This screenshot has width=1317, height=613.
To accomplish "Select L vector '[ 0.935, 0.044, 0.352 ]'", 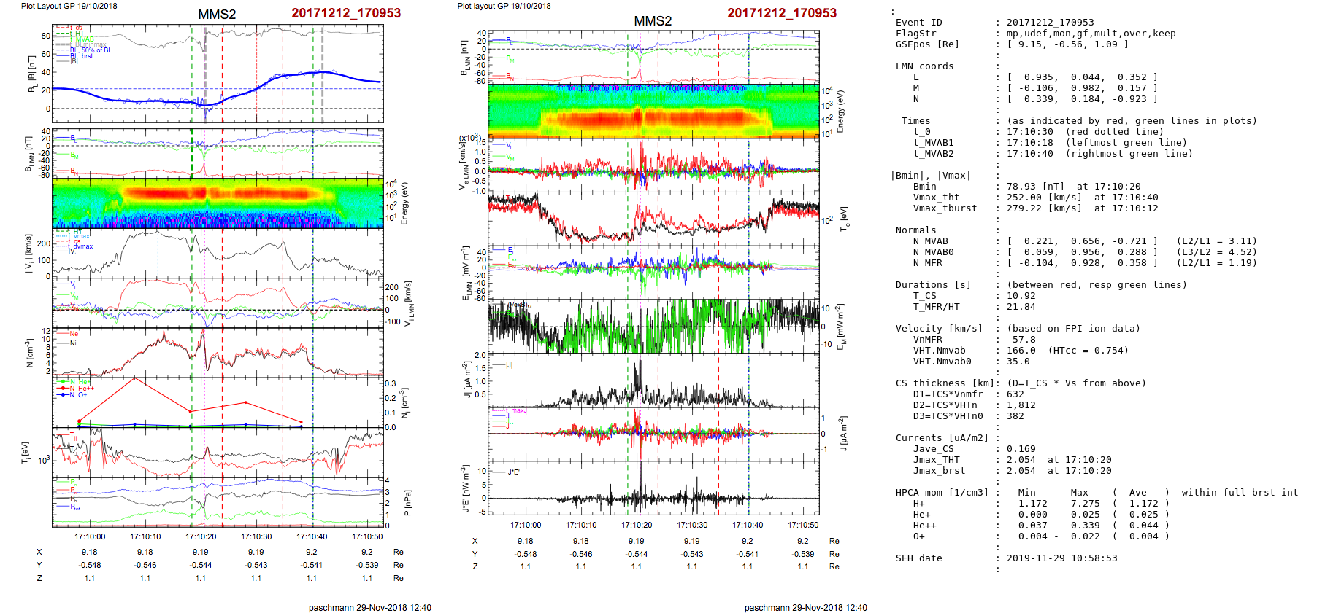I will point(1083,77).
